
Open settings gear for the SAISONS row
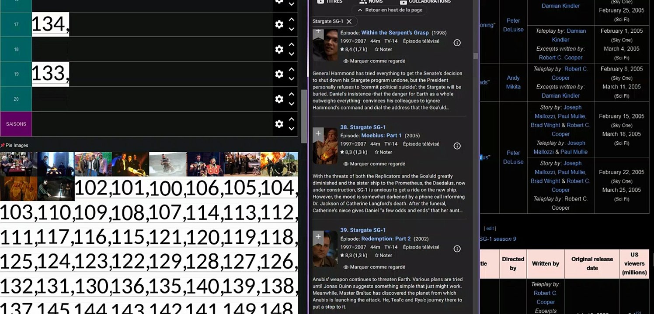(279, 124)
